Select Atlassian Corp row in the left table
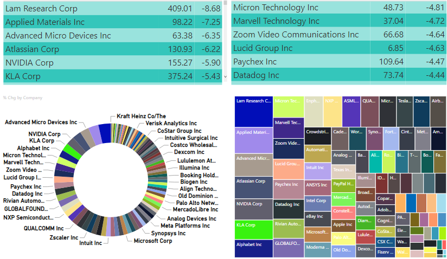The image size is (447, 259). point(113,49)
